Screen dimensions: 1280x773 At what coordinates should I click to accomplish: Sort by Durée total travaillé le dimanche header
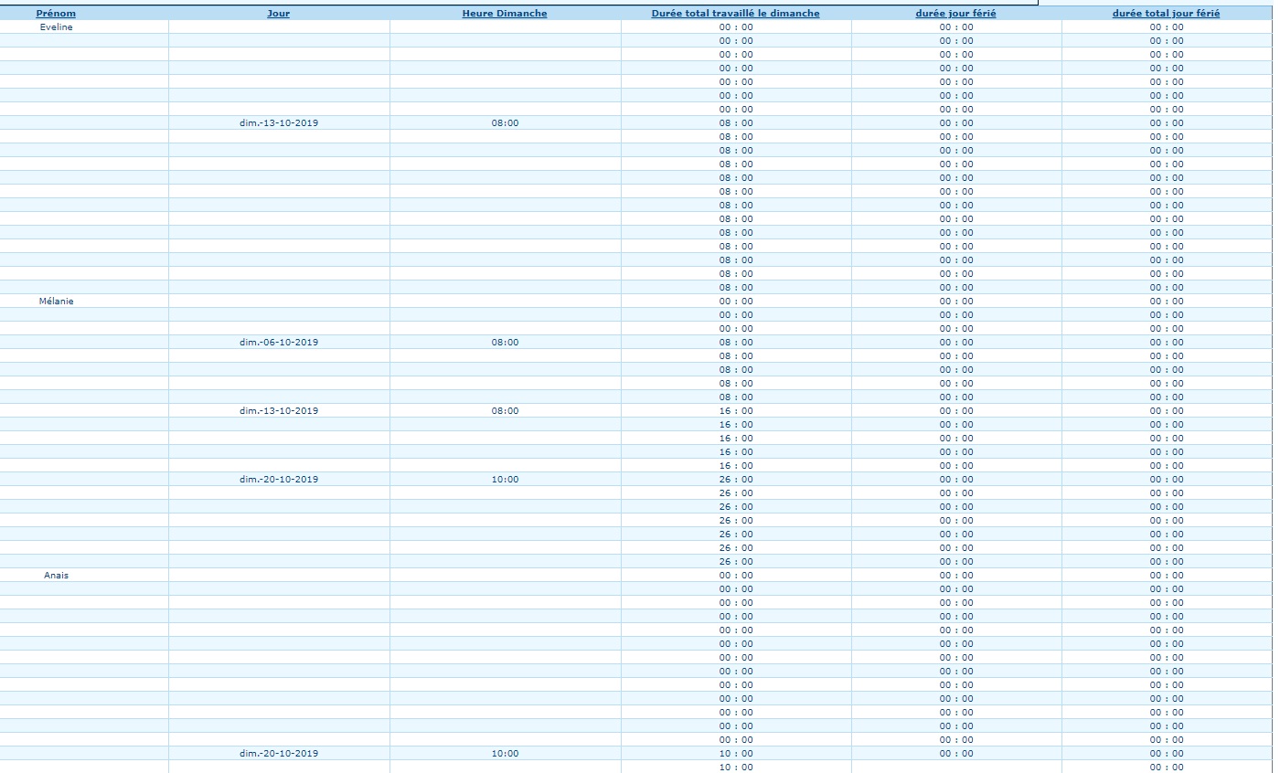click(x=736, y=14)
